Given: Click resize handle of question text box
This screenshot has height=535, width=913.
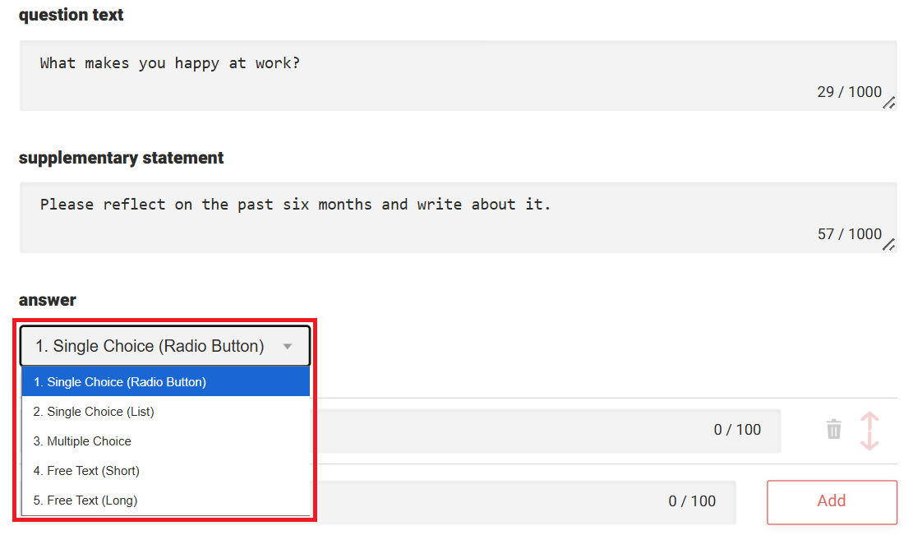Looking at the screenshot, I should [888, 103].
